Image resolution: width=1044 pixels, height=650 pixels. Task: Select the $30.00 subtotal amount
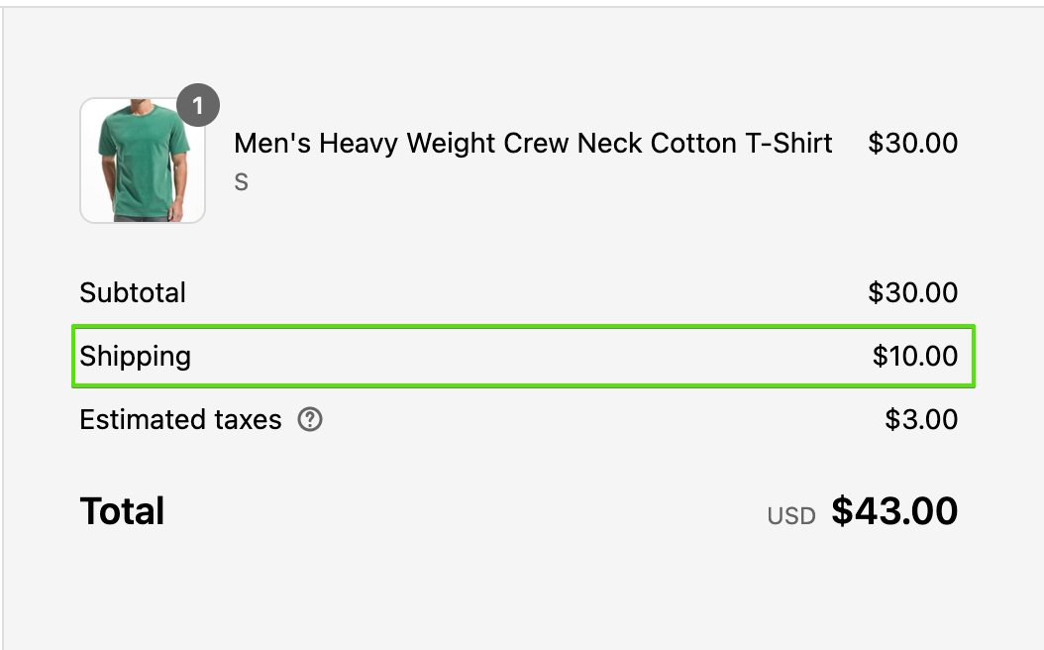[x=913, y=292]
